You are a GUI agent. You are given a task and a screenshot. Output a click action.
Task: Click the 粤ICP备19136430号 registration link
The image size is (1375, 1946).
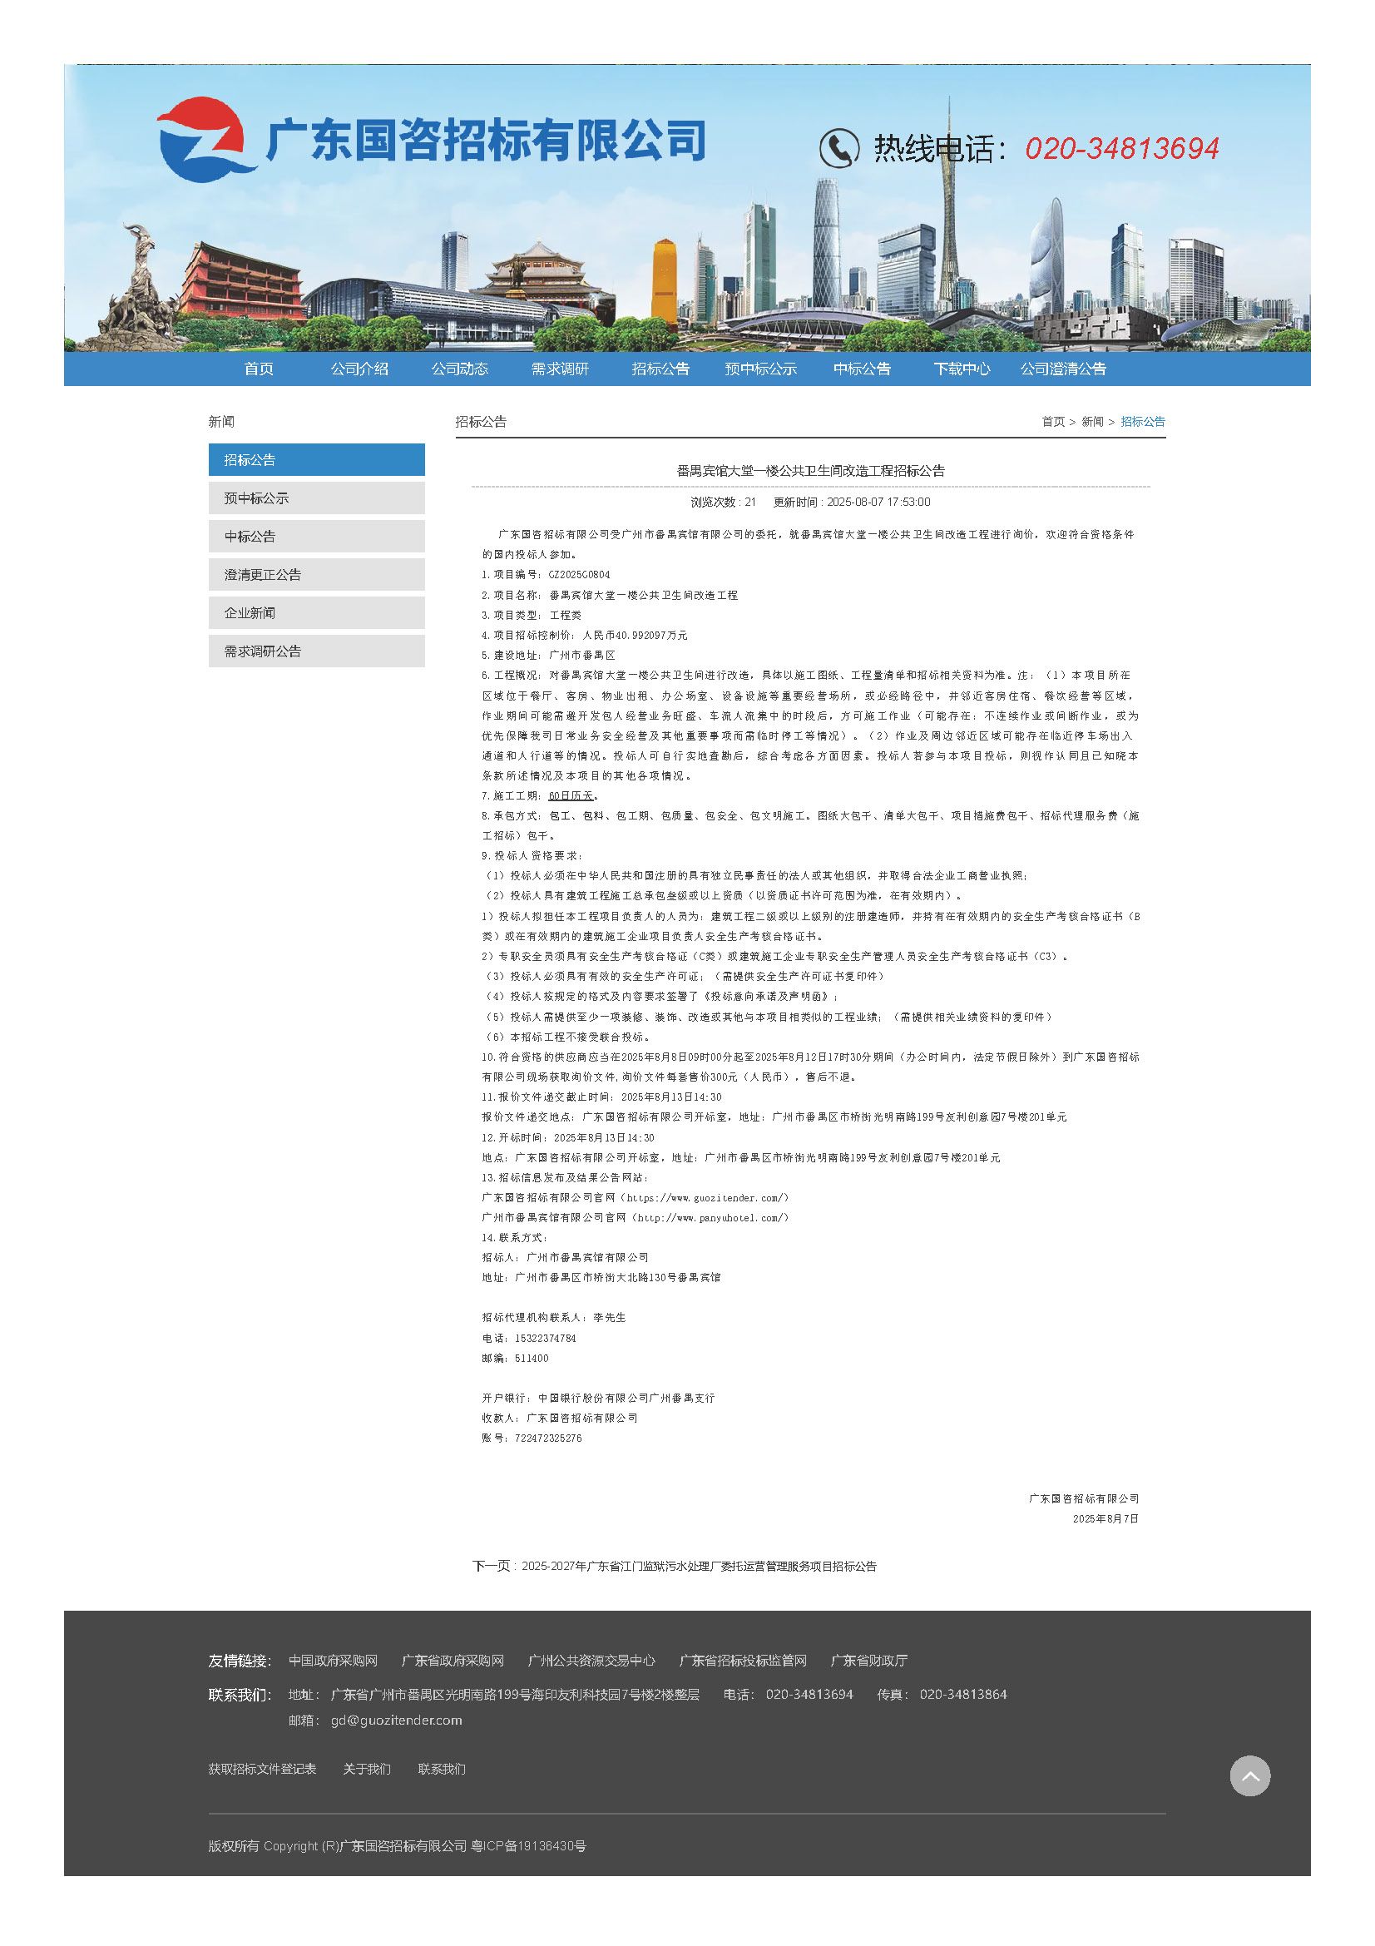[x=528, y=1845]
